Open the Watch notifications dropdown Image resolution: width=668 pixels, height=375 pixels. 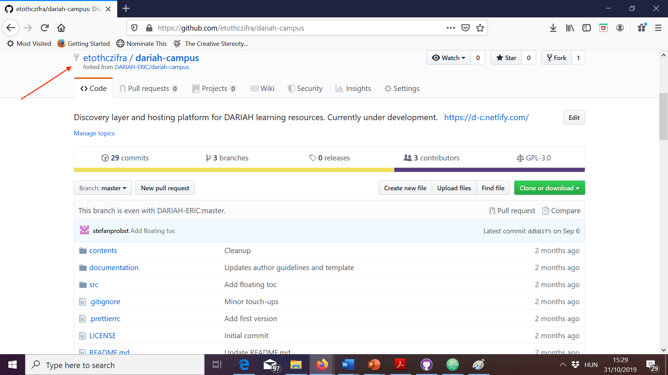coord(448,58)
